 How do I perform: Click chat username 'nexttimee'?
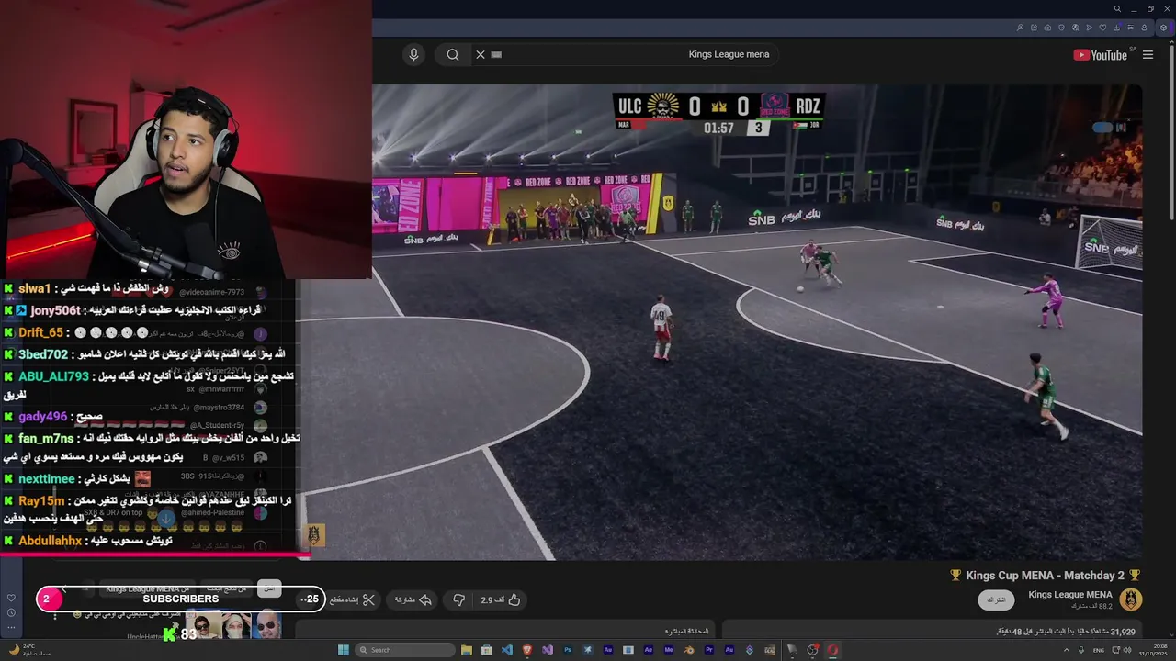click(46, 479)
